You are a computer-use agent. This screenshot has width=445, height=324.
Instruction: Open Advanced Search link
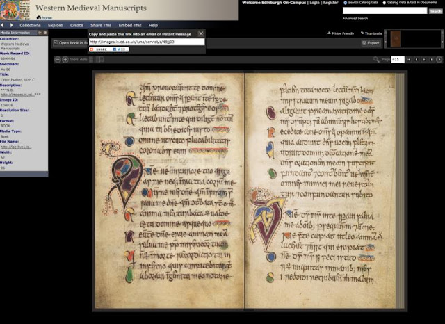(355, 19)
